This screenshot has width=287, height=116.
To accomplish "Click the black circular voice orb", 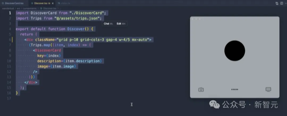I will coord(235,51).
